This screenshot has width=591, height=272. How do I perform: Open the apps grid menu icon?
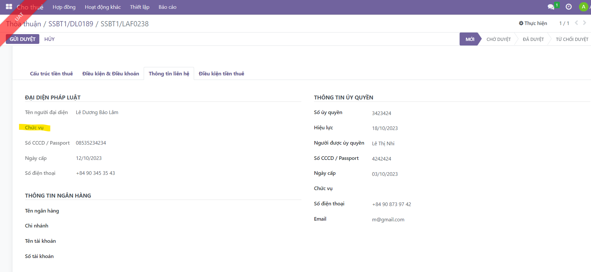point(9,7)
